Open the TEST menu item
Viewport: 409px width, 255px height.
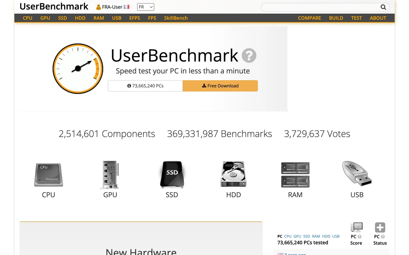click(x=357, y=18)
